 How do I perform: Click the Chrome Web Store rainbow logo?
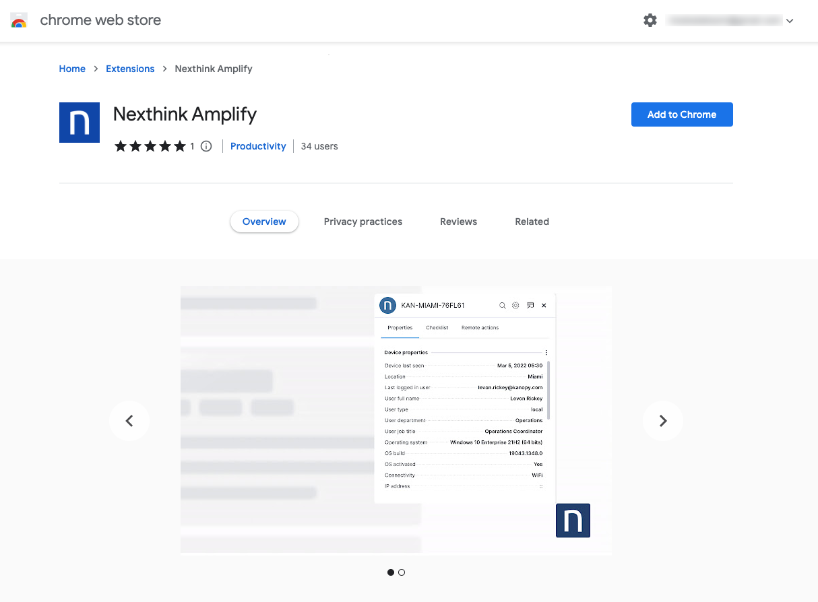click(18, 20)
